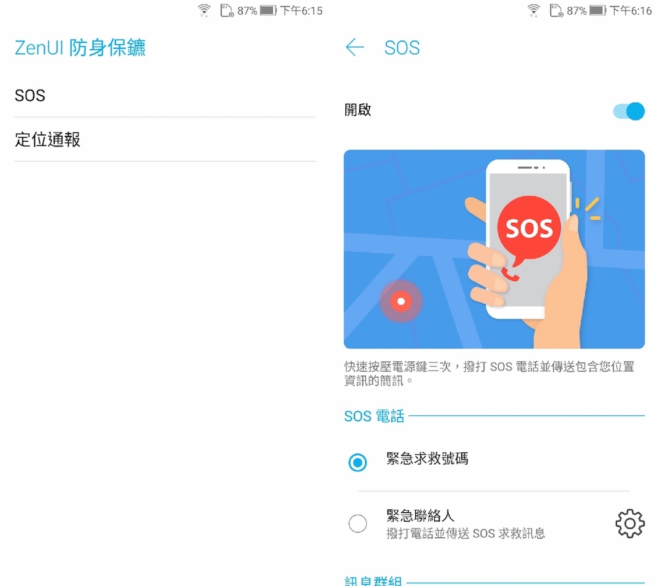The image size is (659, 586).
Task: Tap the 緊急聯絡人 label text
Action: tap(420, 515)
